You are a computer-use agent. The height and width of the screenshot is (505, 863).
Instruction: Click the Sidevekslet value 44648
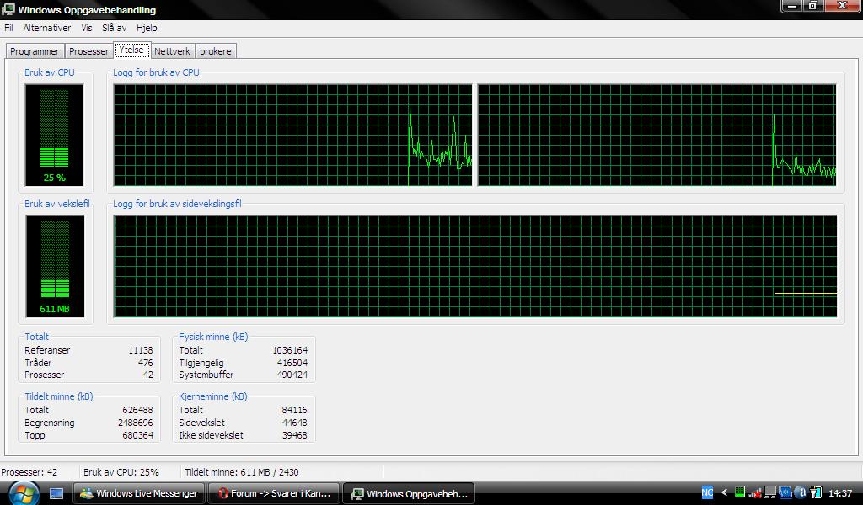(294, 423)
